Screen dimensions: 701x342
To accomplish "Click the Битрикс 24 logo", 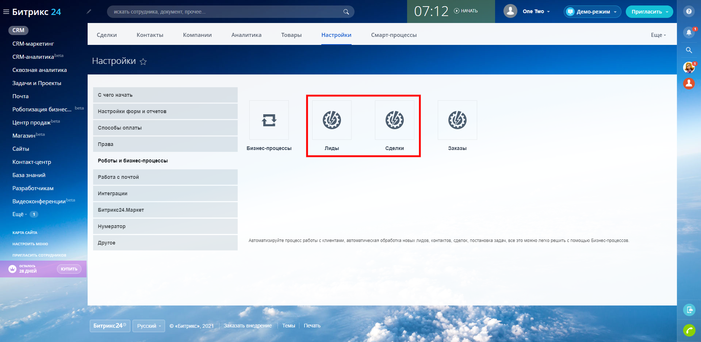I will (37, 12).
